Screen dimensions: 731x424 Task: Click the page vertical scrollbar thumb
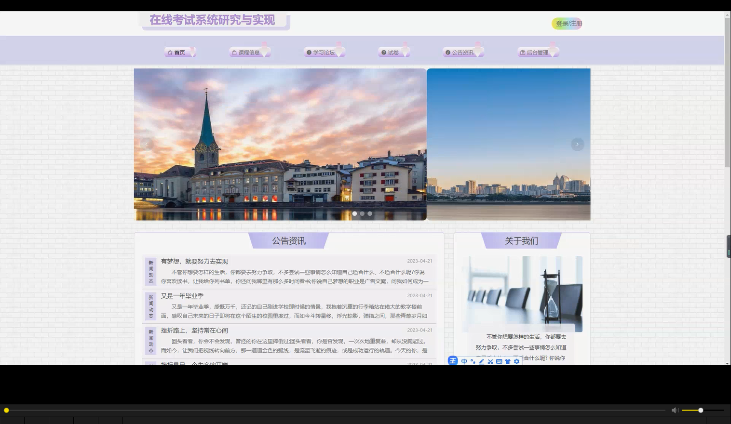pos(727,93)
